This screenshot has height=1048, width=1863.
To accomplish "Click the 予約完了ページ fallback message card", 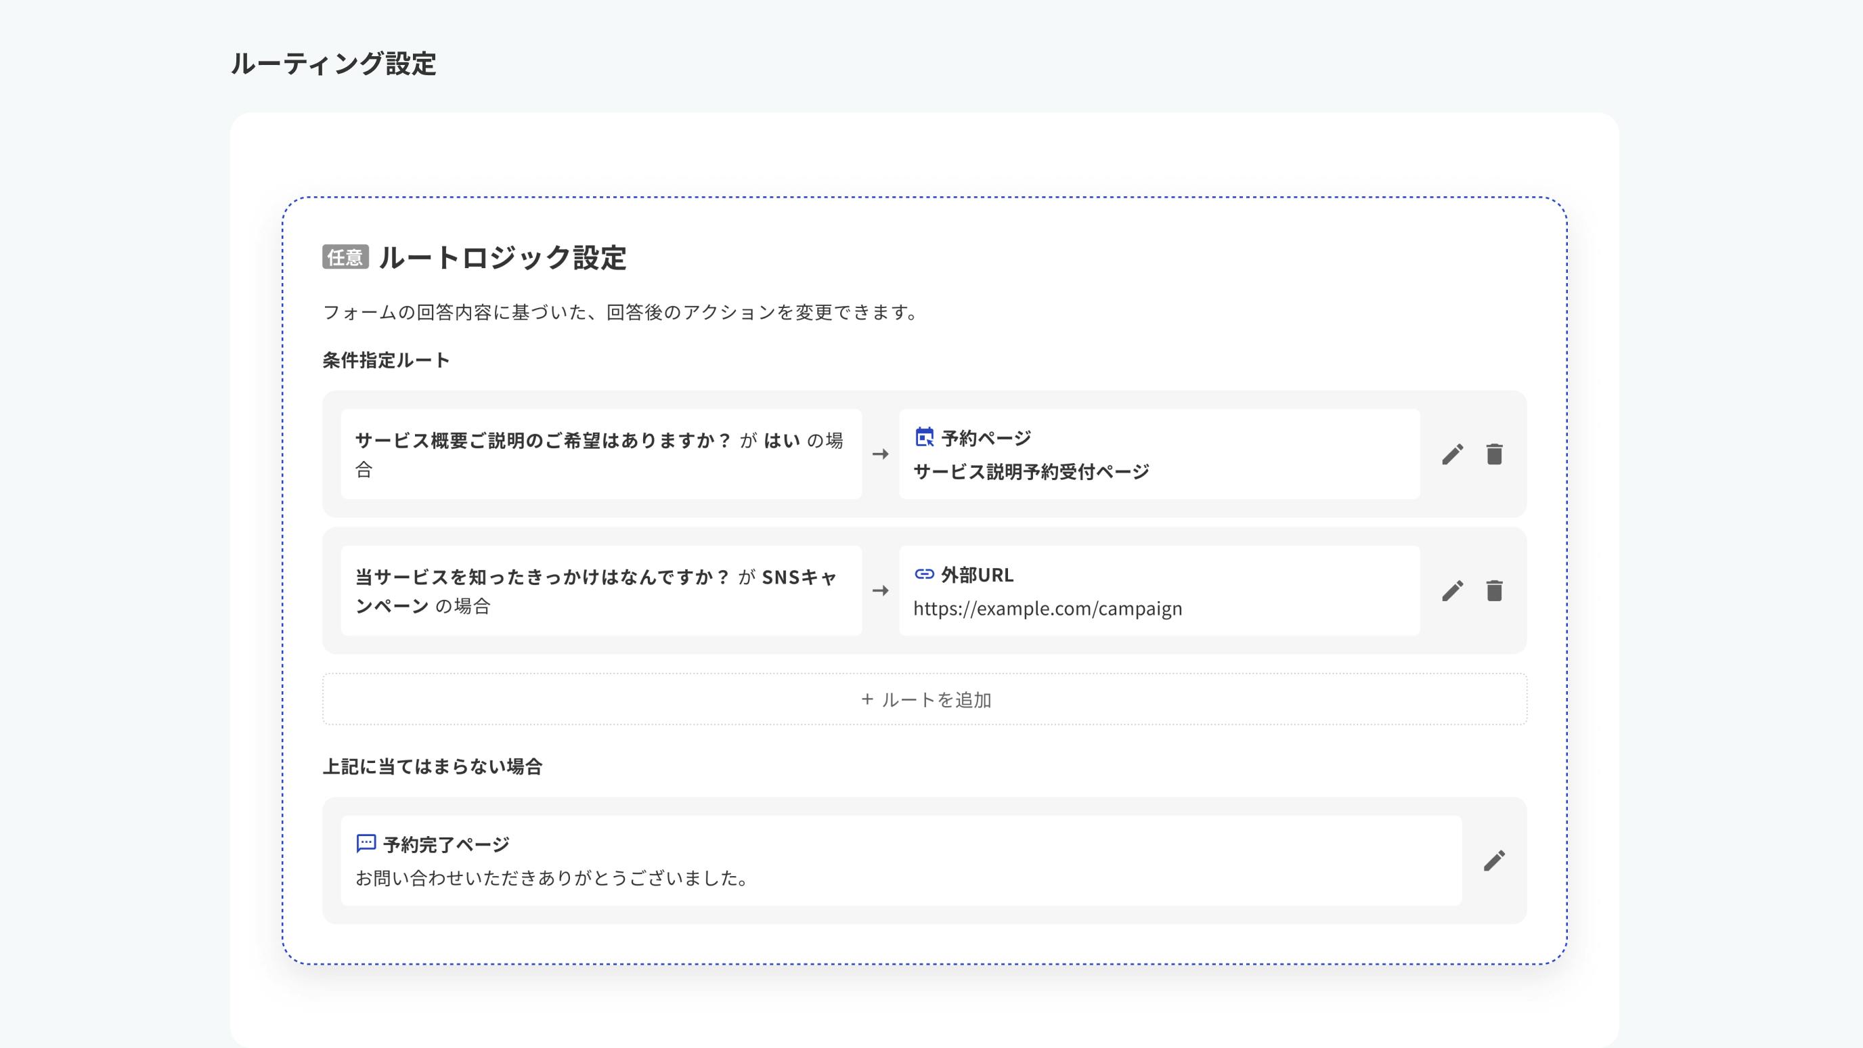I will (900, 860).
